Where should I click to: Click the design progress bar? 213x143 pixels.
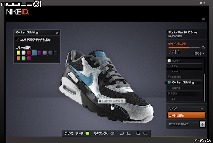tap(184, 48)
